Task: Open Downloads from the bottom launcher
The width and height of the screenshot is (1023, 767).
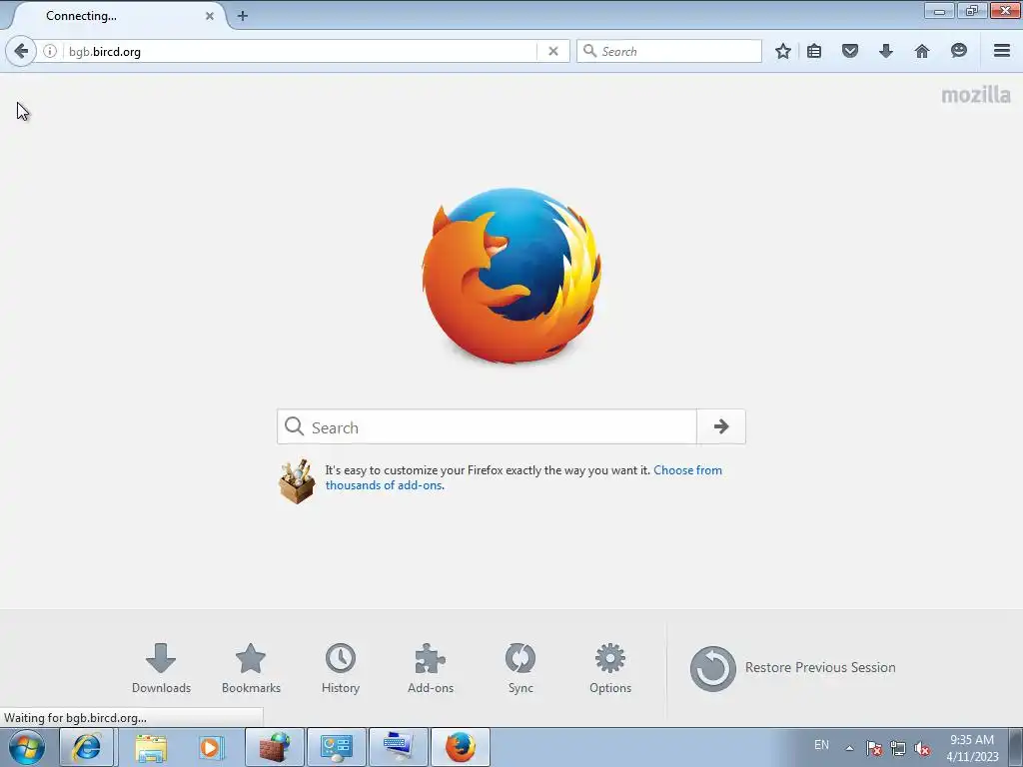Action: (161, 668)
